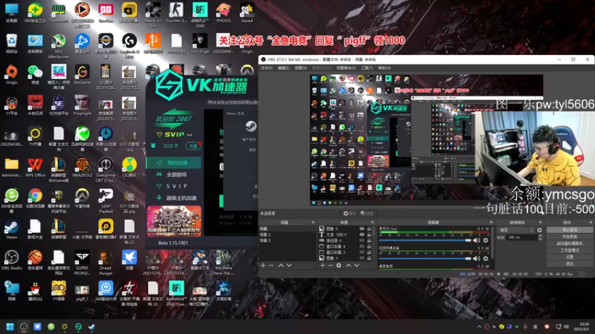Open the Counter-Strike desktop shortcut

(176, 13)
